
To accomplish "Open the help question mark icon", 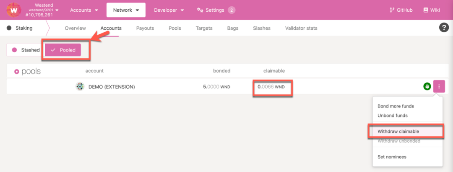I will 444,28.
